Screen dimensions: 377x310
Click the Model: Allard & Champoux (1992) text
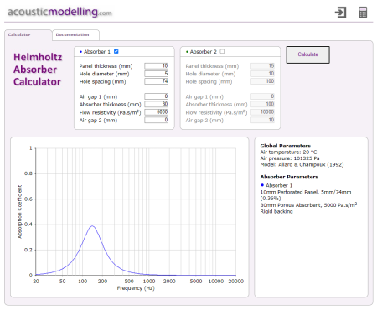pyautogui.click(x=302, y=165)
